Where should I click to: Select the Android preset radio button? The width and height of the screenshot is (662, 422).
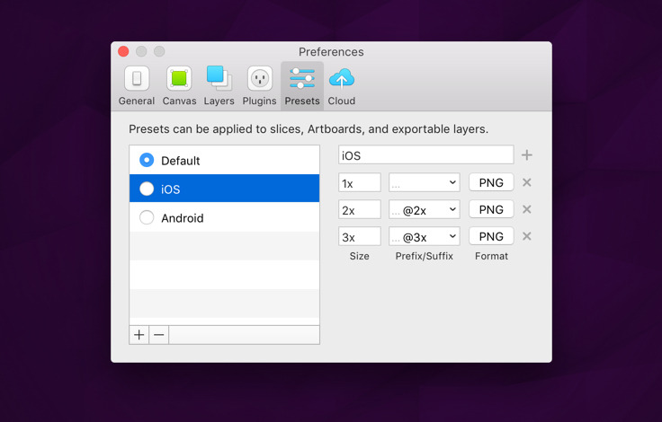coord(147,217)
